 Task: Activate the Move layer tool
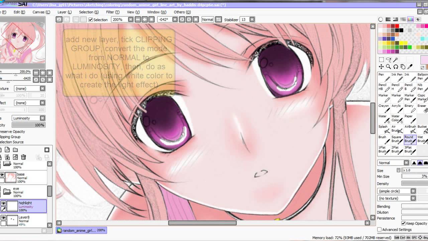pos(381,67)
